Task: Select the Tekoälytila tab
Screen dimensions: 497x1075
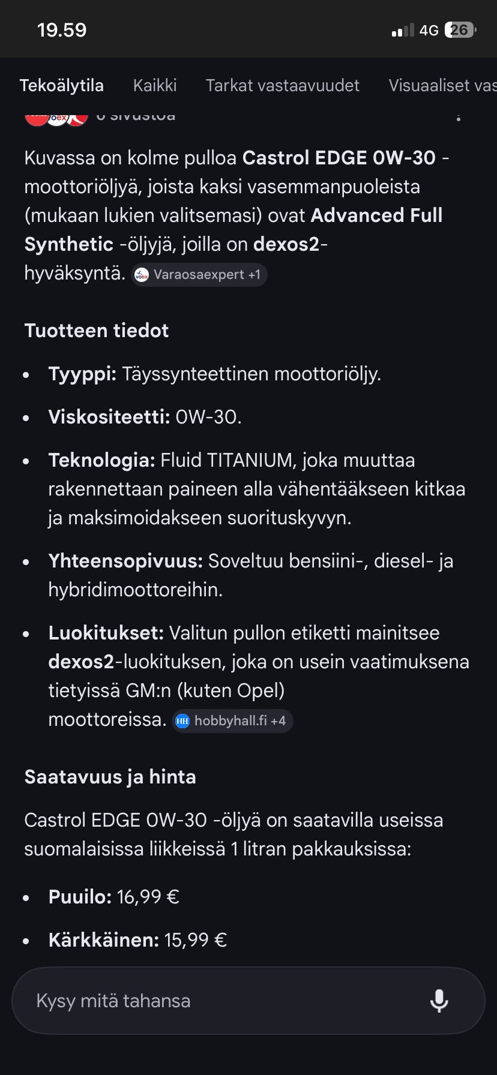Action: [x=62, y=85]
